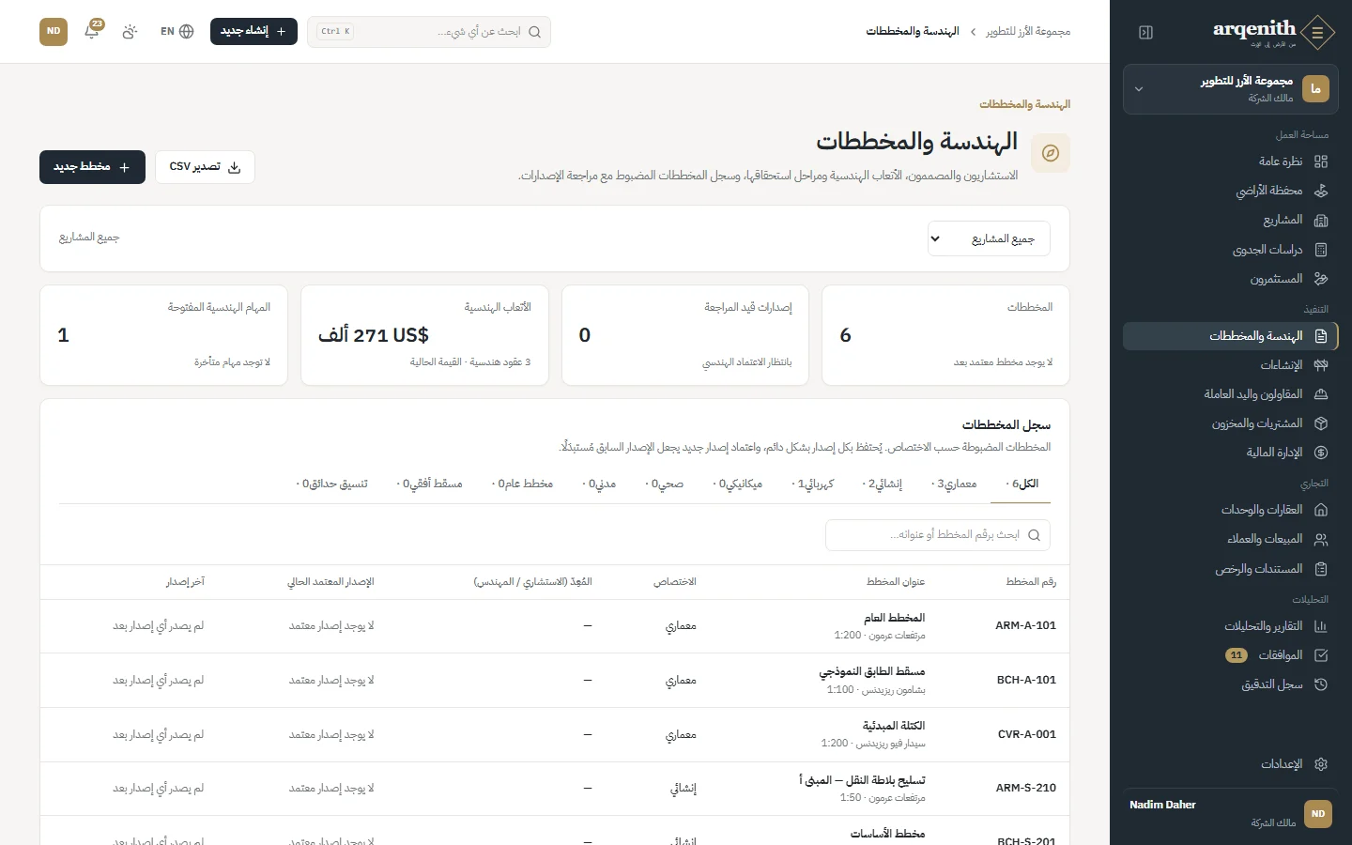
Task: Click drawing number BCH-A-101
Action: coord(1026,680)
